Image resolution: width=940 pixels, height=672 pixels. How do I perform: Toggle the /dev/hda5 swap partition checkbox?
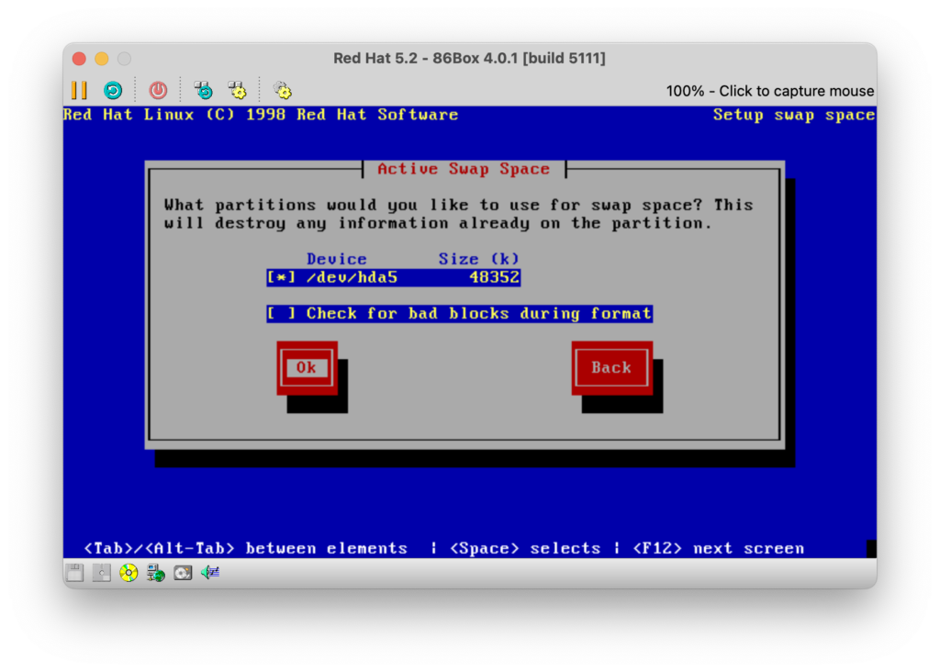pyautogui.click(x=281, y=277)
